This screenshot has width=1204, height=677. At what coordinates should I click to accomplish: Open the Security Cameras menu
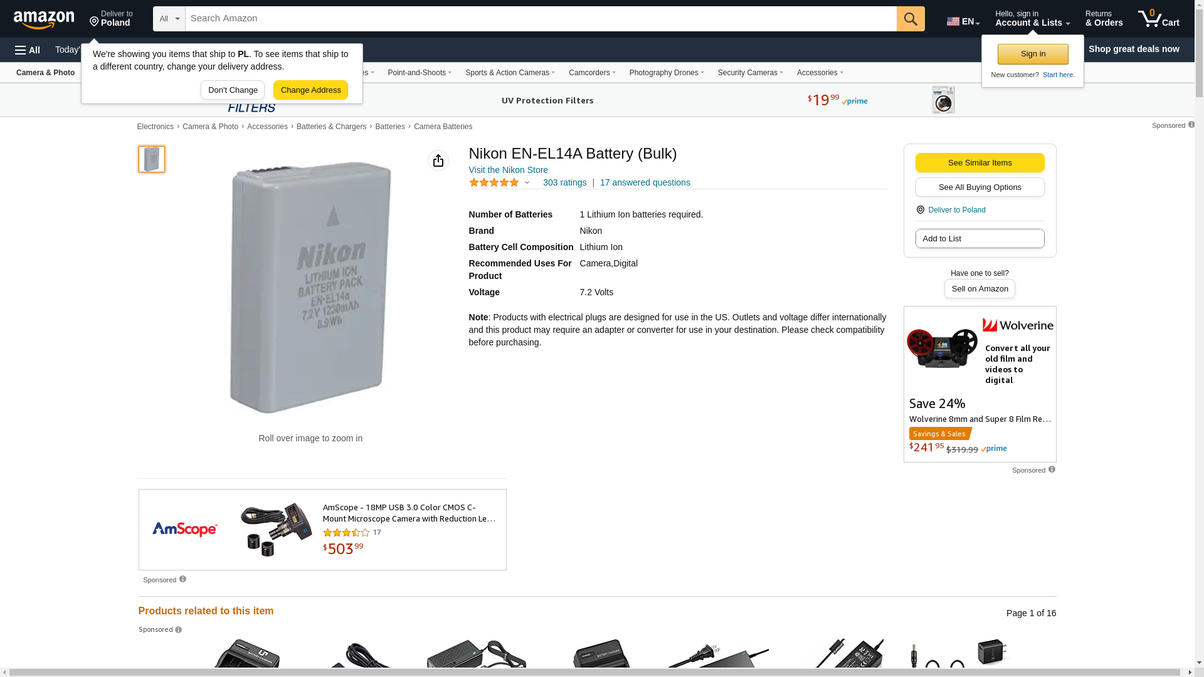tap(750, 73)
